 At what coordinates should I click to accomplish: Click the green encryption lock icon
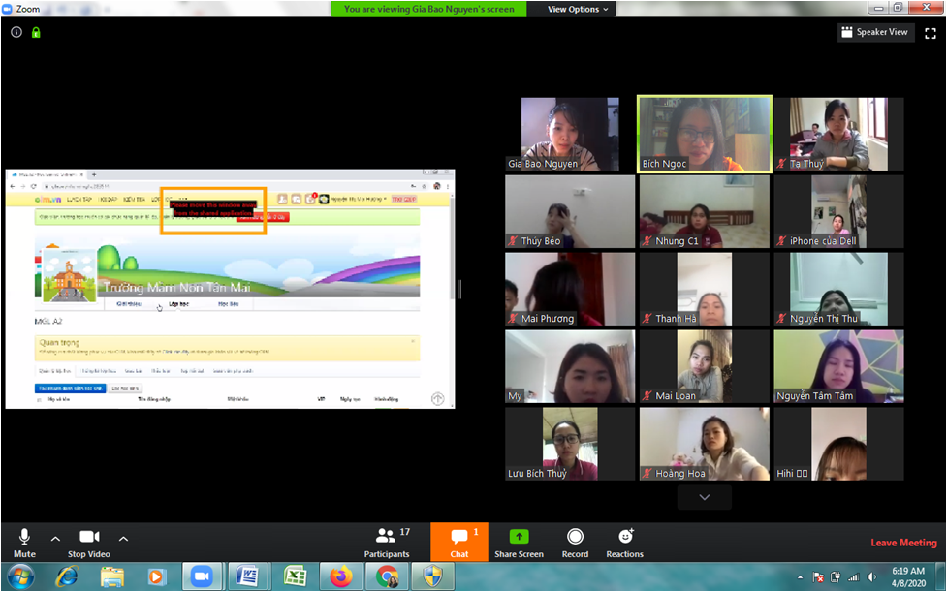(x=36, y=32)
